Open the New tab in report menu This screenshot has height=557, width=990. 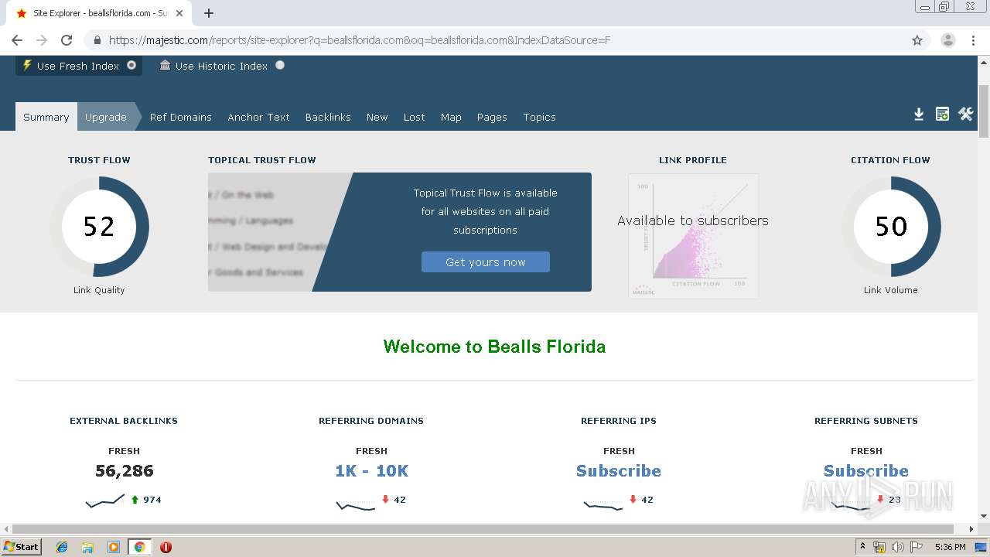377,117
